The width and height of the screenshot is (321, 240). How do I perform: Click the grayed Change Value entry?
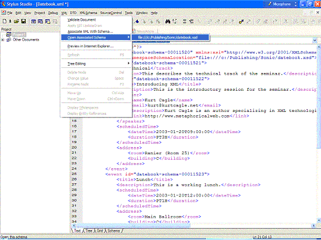(x=96, y=78)
